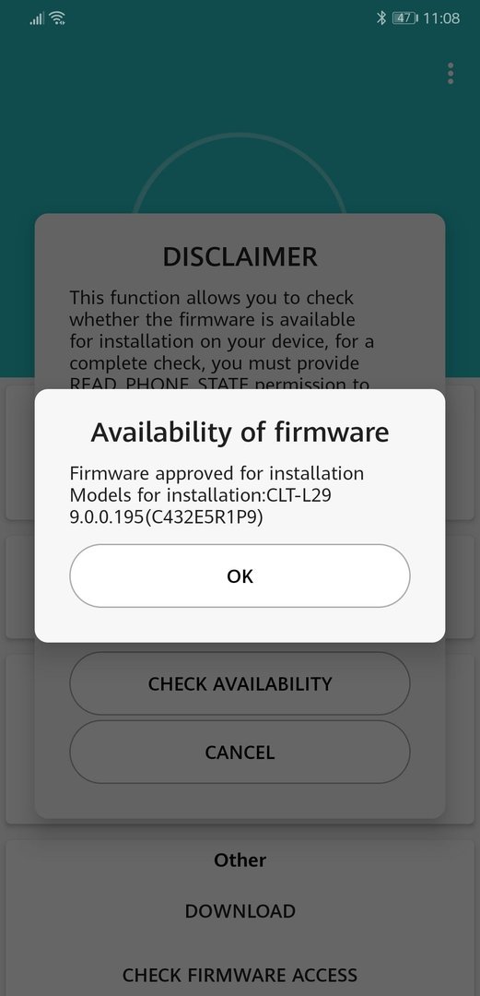Tap the Wi-Fi status icon
The height and width of the screenshot is (996, 480).
point(57,18)
